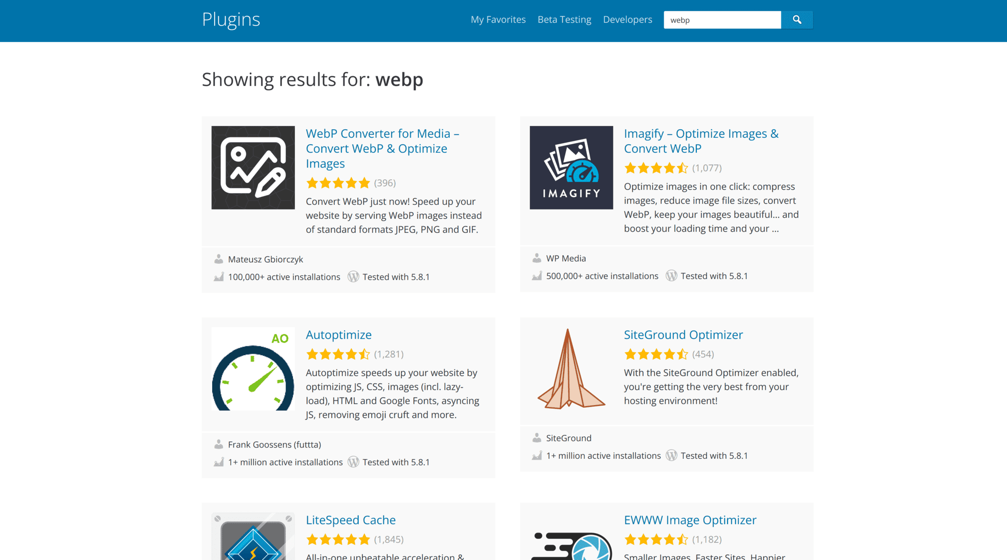Click the search magnifier button

[797, 20]
